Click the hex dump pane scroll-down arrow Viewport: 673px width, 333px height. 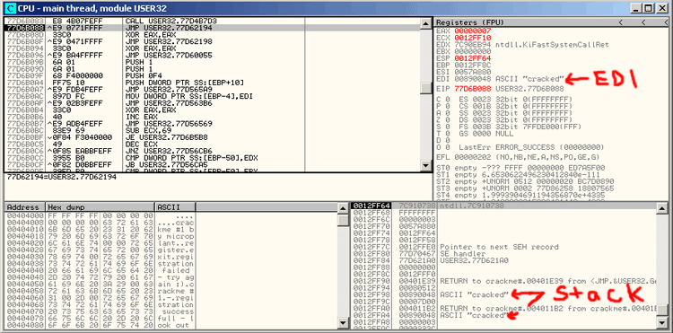344,324
